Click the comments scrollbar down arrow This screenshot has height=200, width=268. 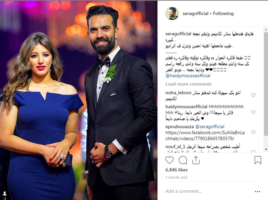click(x=266, y=149)
